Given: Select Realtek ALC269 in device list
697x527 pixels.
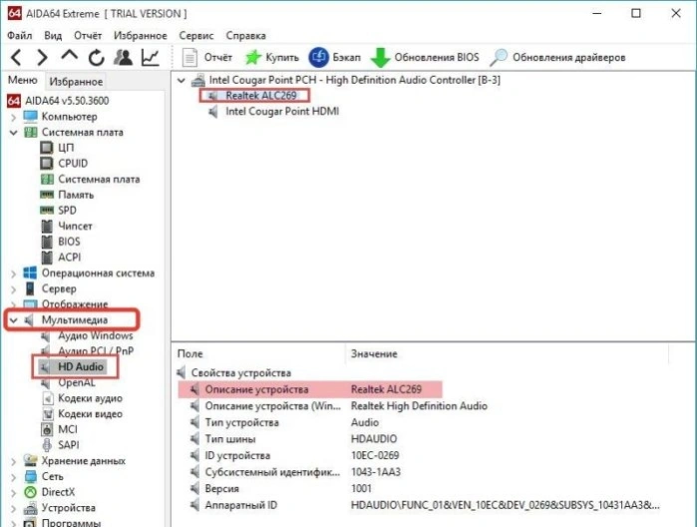Looking at the screenshot, I should [261, 95].
